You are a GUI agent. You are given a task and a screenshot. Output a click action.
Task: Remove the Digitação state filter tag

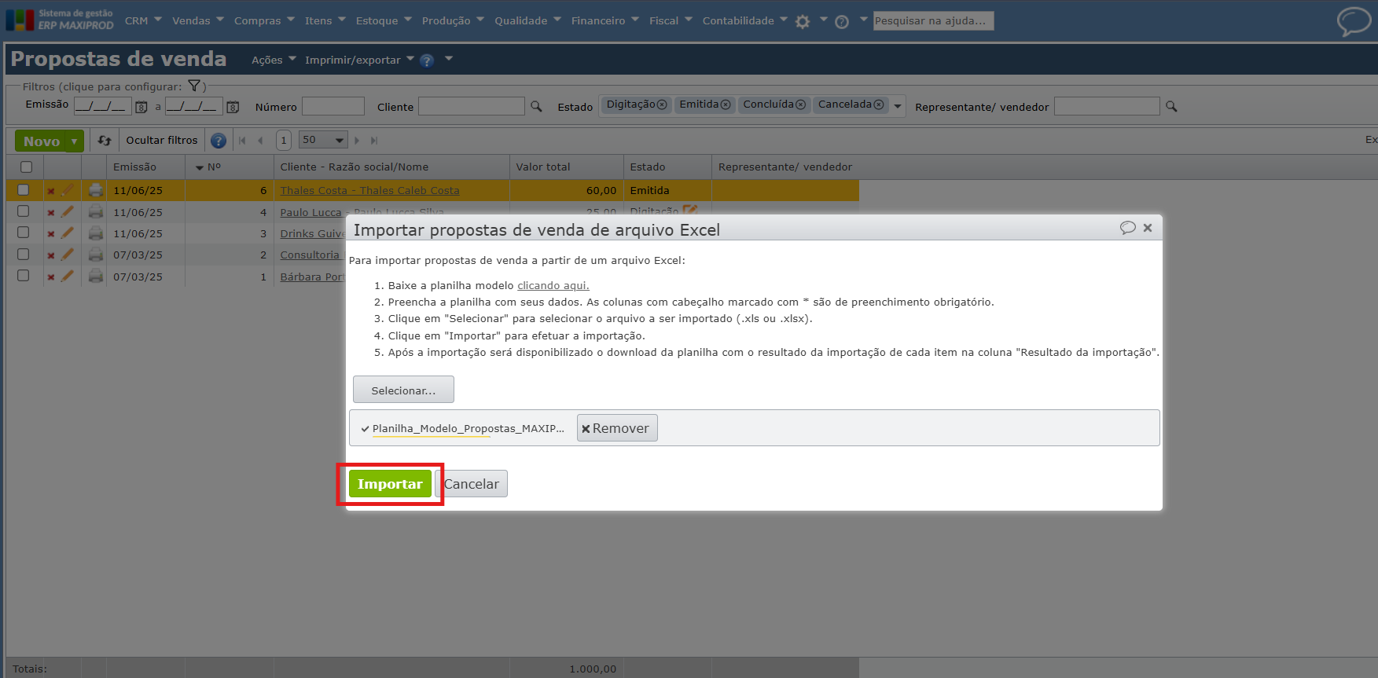point(662,104)
